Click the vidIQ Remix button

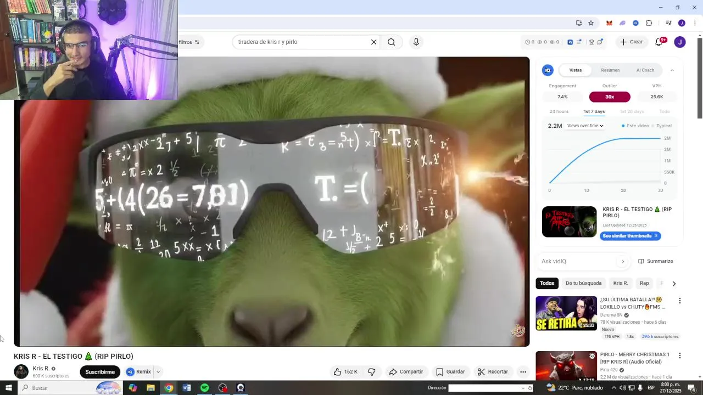tap(139, 371)
